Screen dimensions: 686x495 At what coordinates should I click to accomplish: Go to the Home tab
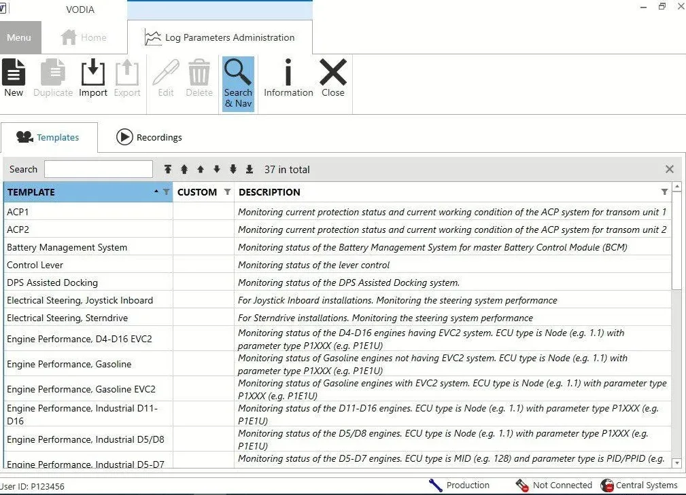(x=84, y=38)
